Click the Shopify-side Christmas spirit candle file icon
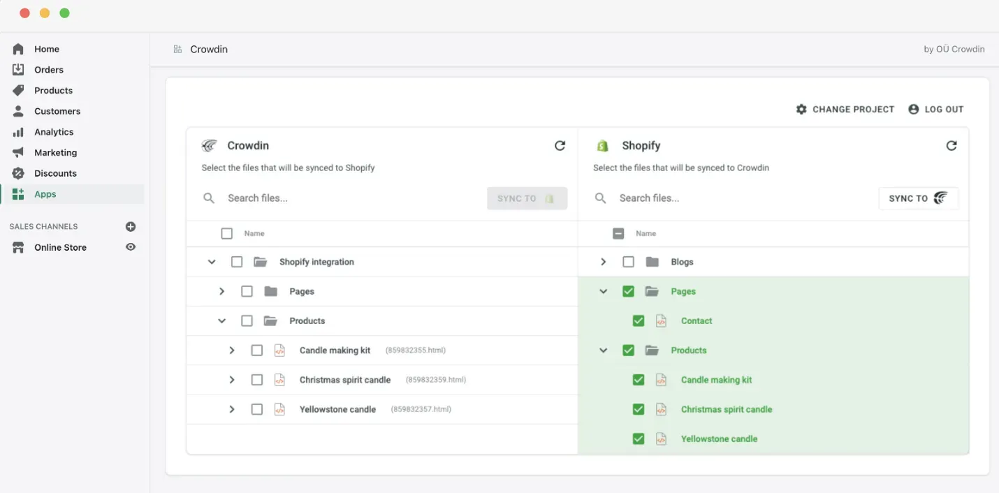The height and width of the screenshot is (493, 999). (x=661, y=409)
